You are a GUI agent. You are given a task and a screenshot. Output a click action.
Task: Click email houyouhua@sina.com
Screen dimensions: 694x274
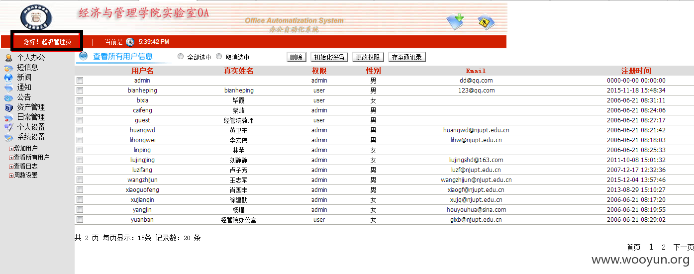pos(476,210)
